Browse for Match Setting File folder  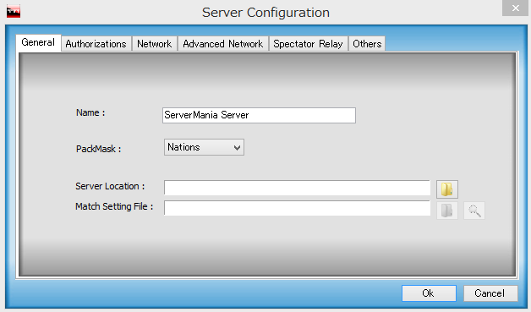click(x=447, y=211)
